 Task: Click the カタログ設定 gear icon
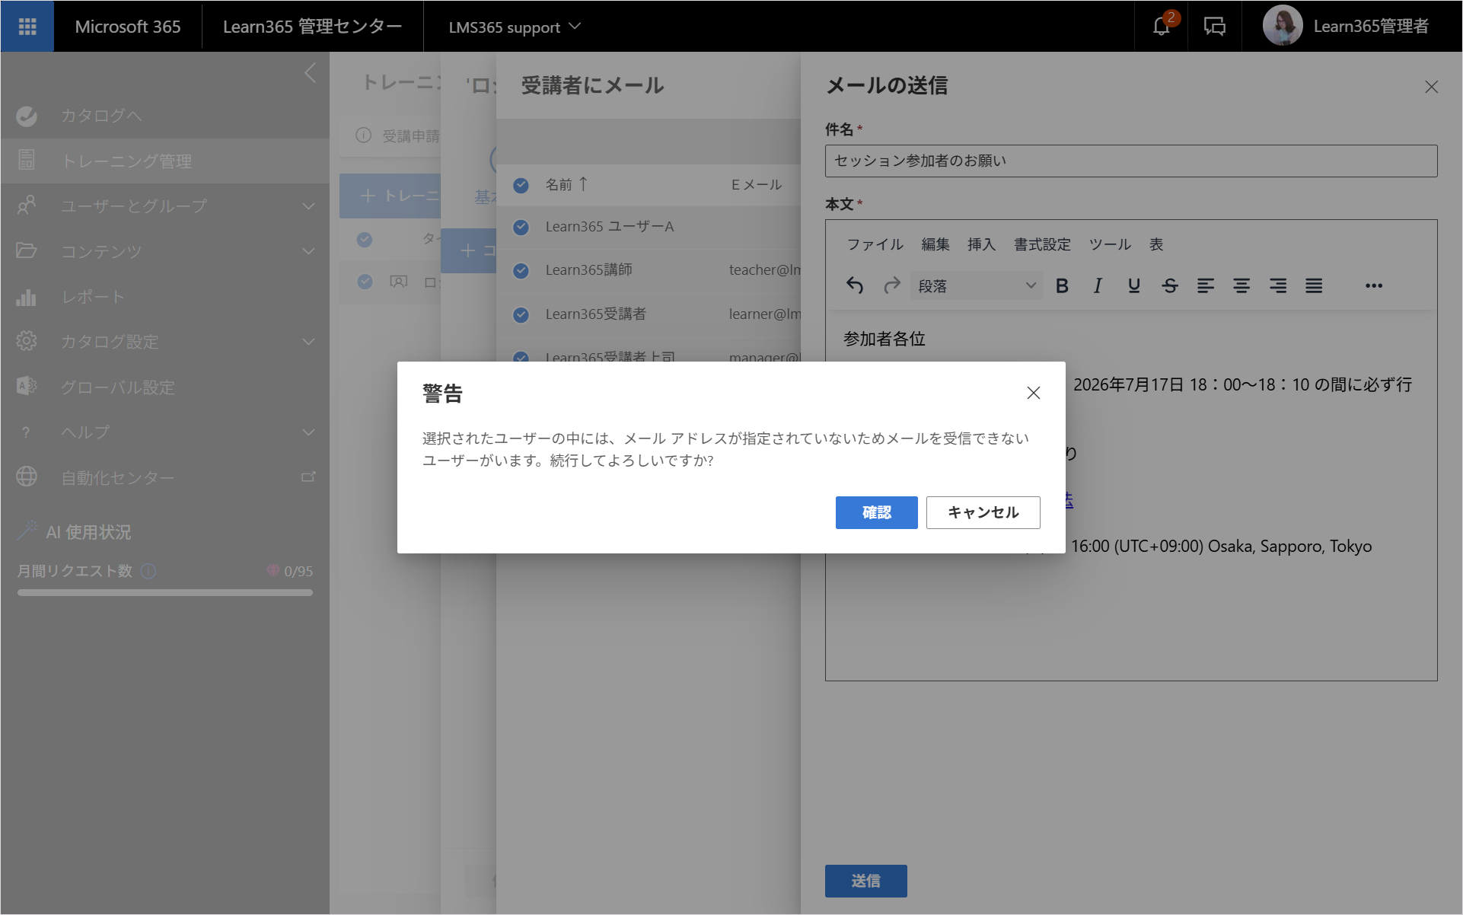tap(27, 341)
